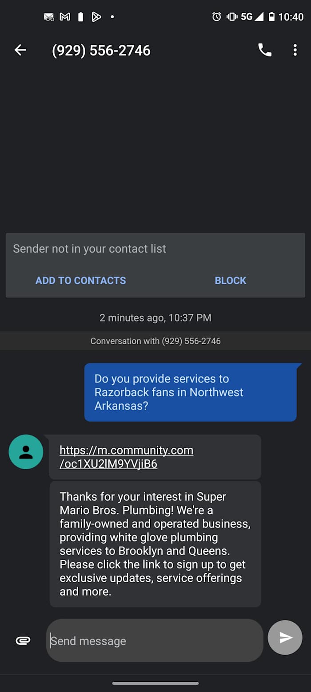Tap the back arrow to leave the conversation
This screenshot has height=692, width=311.
[x=20, y=50]
